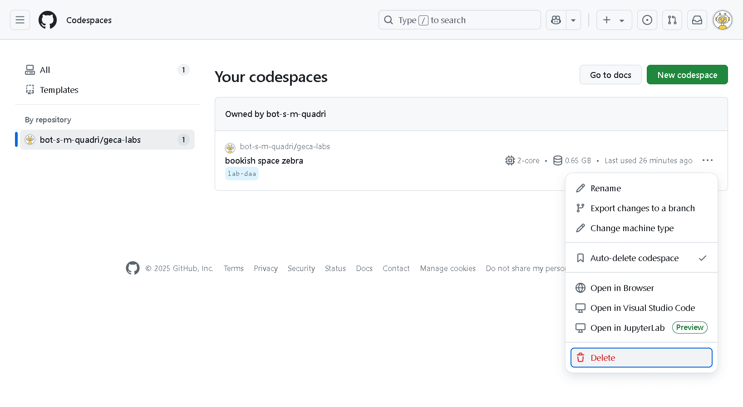The width and height of the screenshot is (743, 407).
Task: Select All codespaces in sidebar
Action: click(x=107, y=70)
